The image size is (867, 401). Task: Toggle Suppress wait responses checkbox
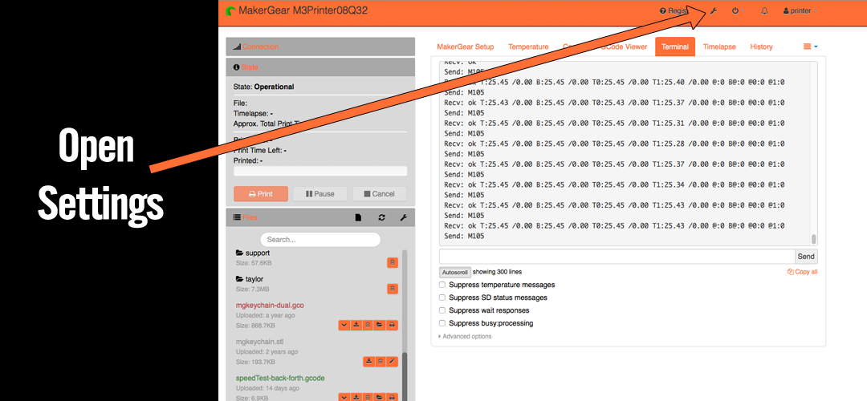[x=442, y=310]
